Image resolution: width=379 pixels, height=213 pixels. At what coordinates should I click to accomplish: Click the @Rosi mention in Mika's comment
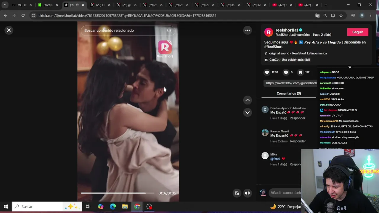275,159
